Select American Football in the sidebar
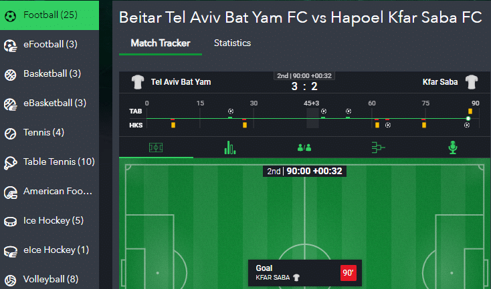Viewport: 491px width, 289px height. click(x=50, y=191)
